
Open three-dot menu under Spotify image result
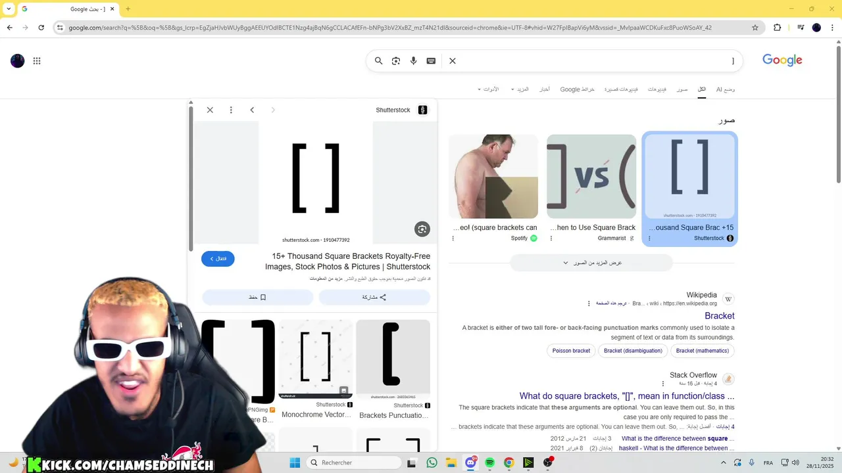(453, 238)
